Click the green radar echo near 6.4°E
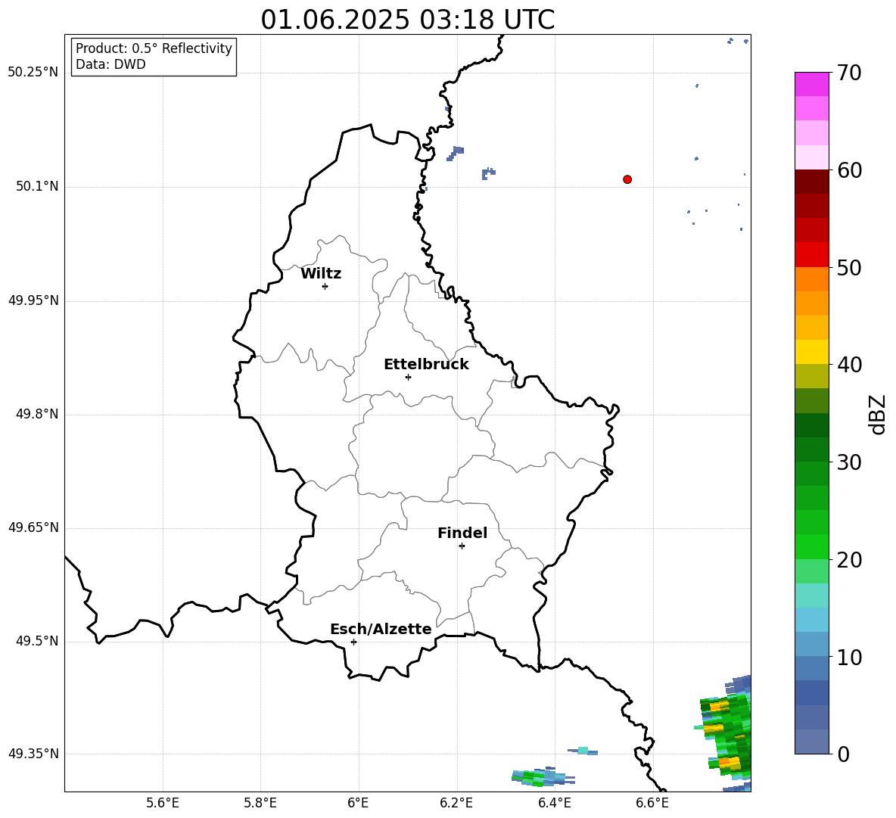 point(542,777)
